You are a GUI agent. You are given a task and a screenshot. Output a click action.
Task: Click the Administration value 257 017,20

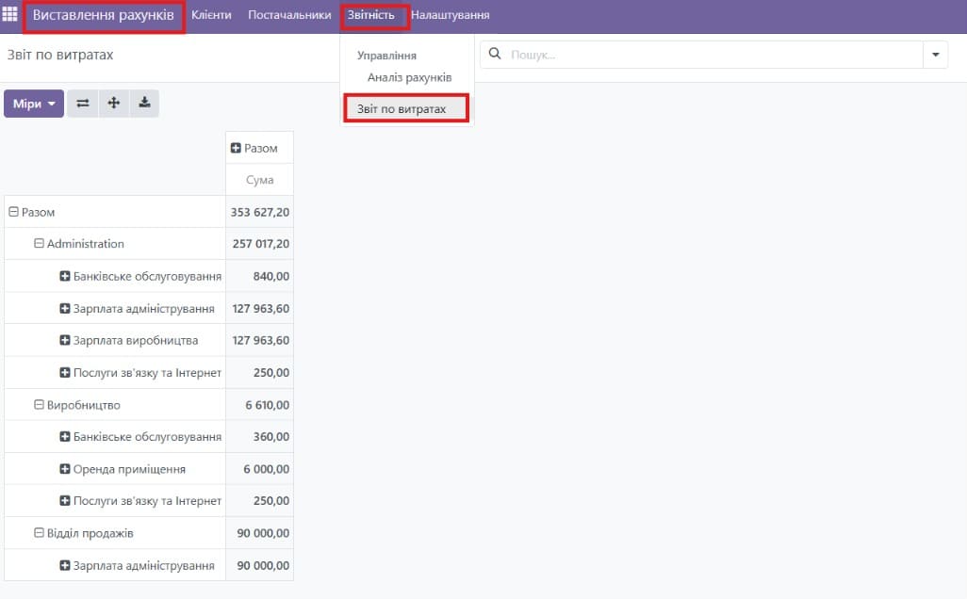[261, 244]
